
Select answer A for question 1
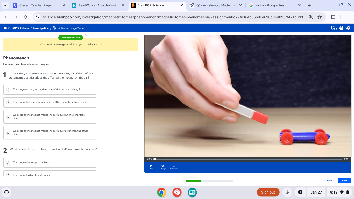(50, 90)
